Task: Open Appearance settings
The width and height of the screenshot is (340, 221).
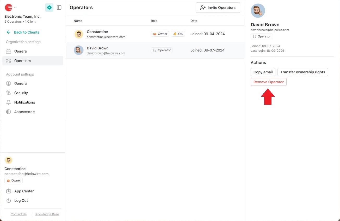Action: (33, 112)
